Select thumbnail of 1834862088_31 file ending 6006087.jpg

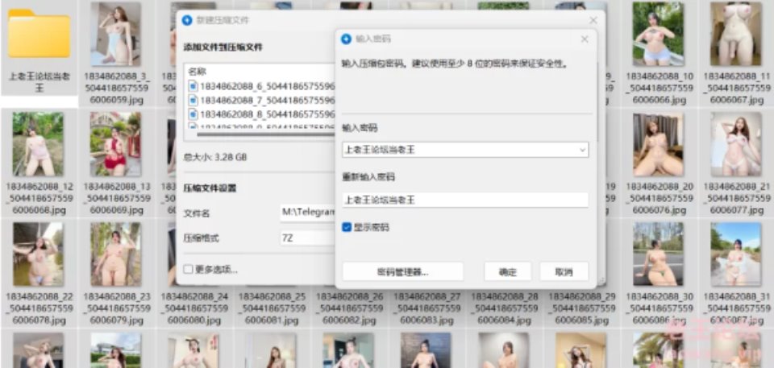coord(736,254)
